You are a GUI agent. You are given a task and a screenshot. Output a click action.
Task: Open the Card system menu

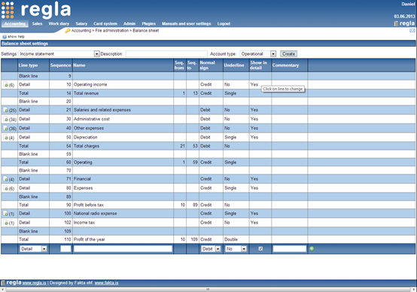pos(105,23)
